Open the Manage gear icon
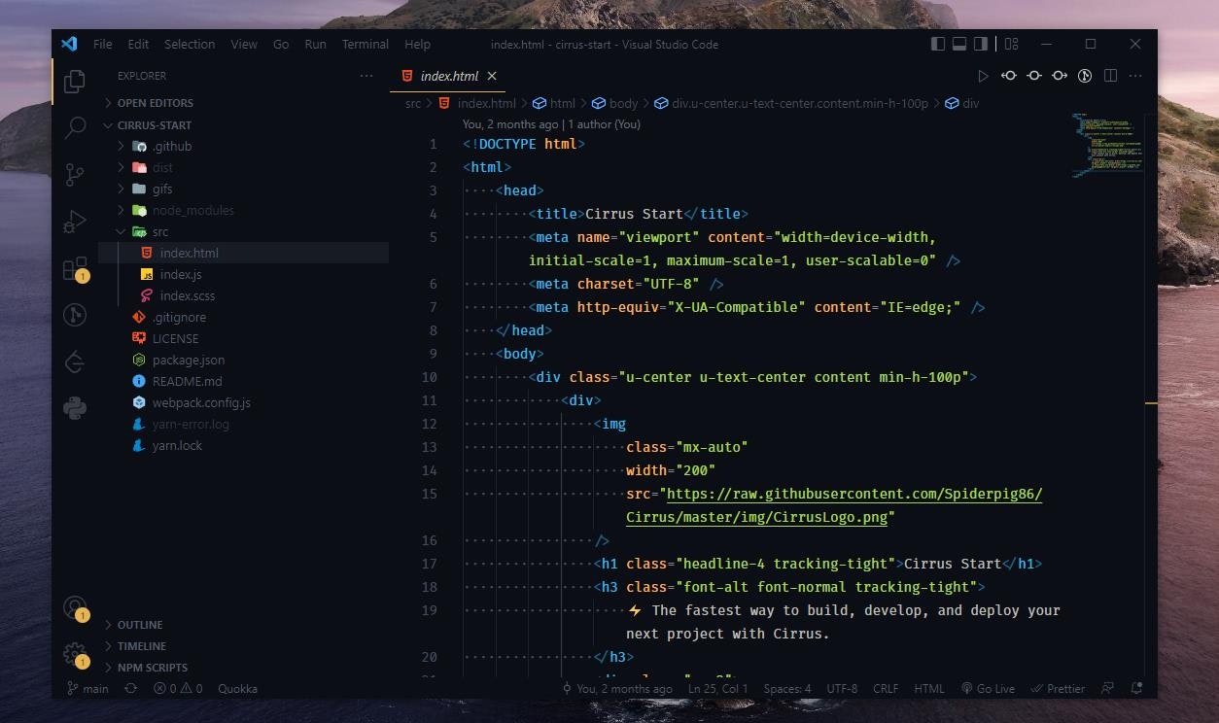Viewport: 1219px width, 723px height. pos(75,654)
